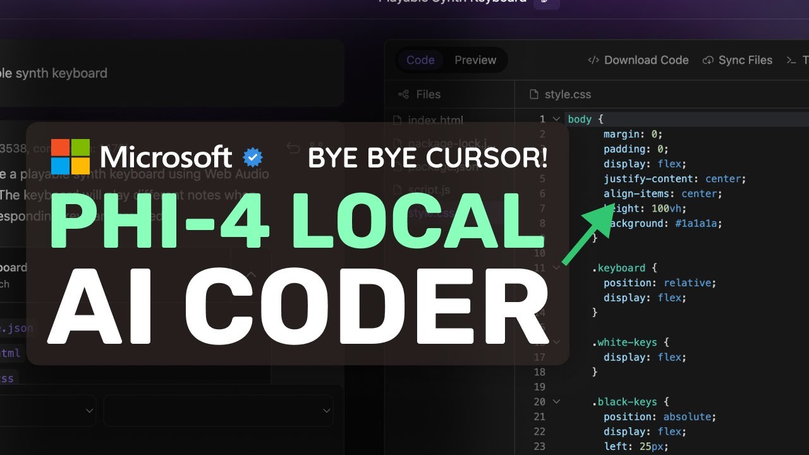This screenshot has height=455, width=809.
Task: Click the Download Code button
Action: coord(638,60)
